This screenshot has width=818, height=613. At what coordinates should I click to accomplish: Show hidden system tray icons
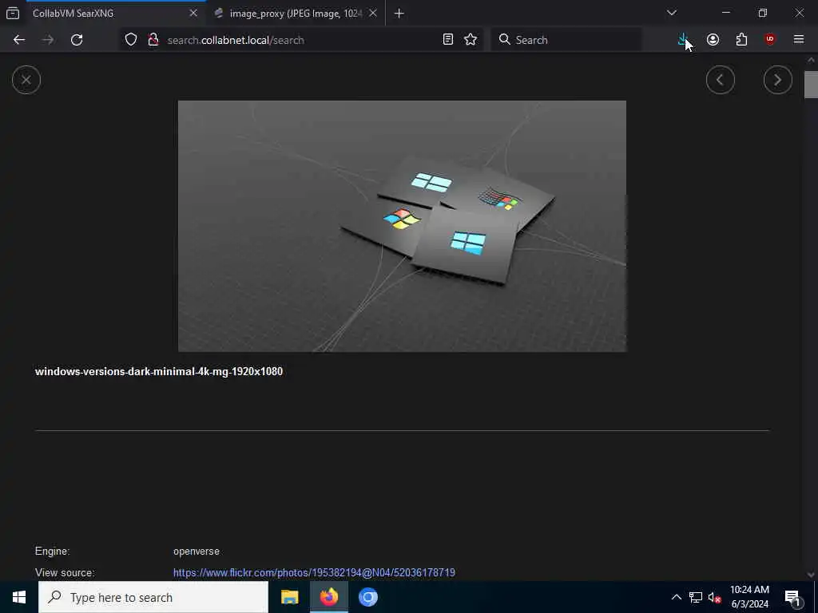(x=676, y=597)
